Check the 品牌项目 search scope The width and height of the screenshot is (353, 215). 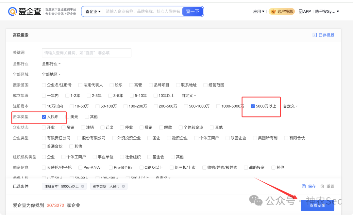[x=151, y=85]
